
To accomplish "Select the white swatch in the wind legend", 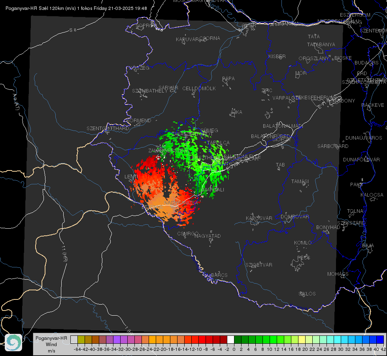I will click(x=230, y=339).
